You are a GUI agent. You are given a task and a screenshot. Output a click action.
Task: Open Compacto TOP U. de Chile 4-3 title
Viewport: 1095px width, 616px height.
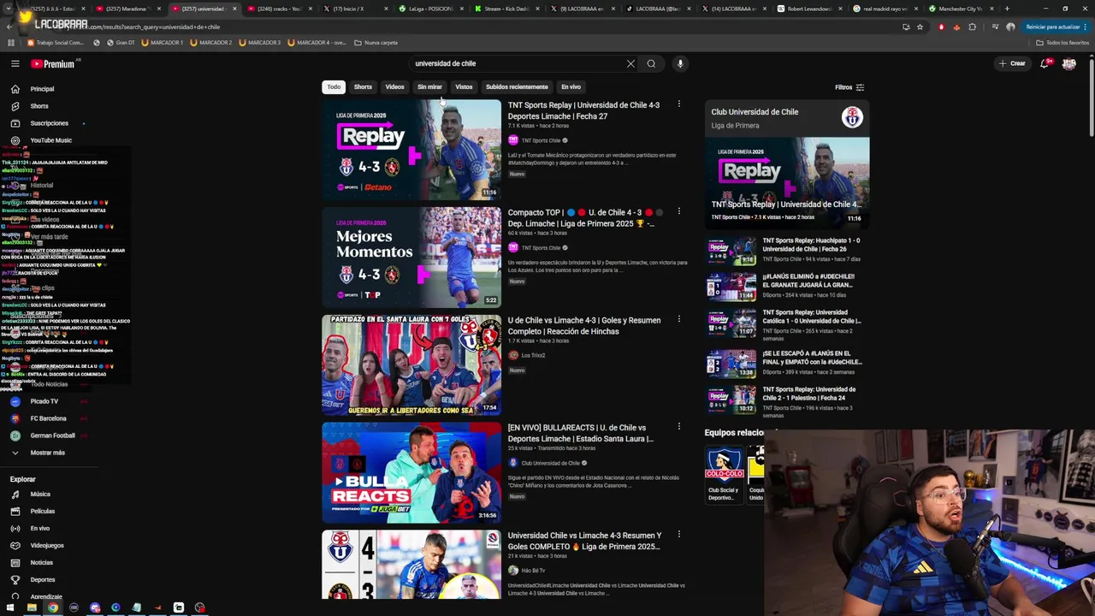tap(583, 218)
